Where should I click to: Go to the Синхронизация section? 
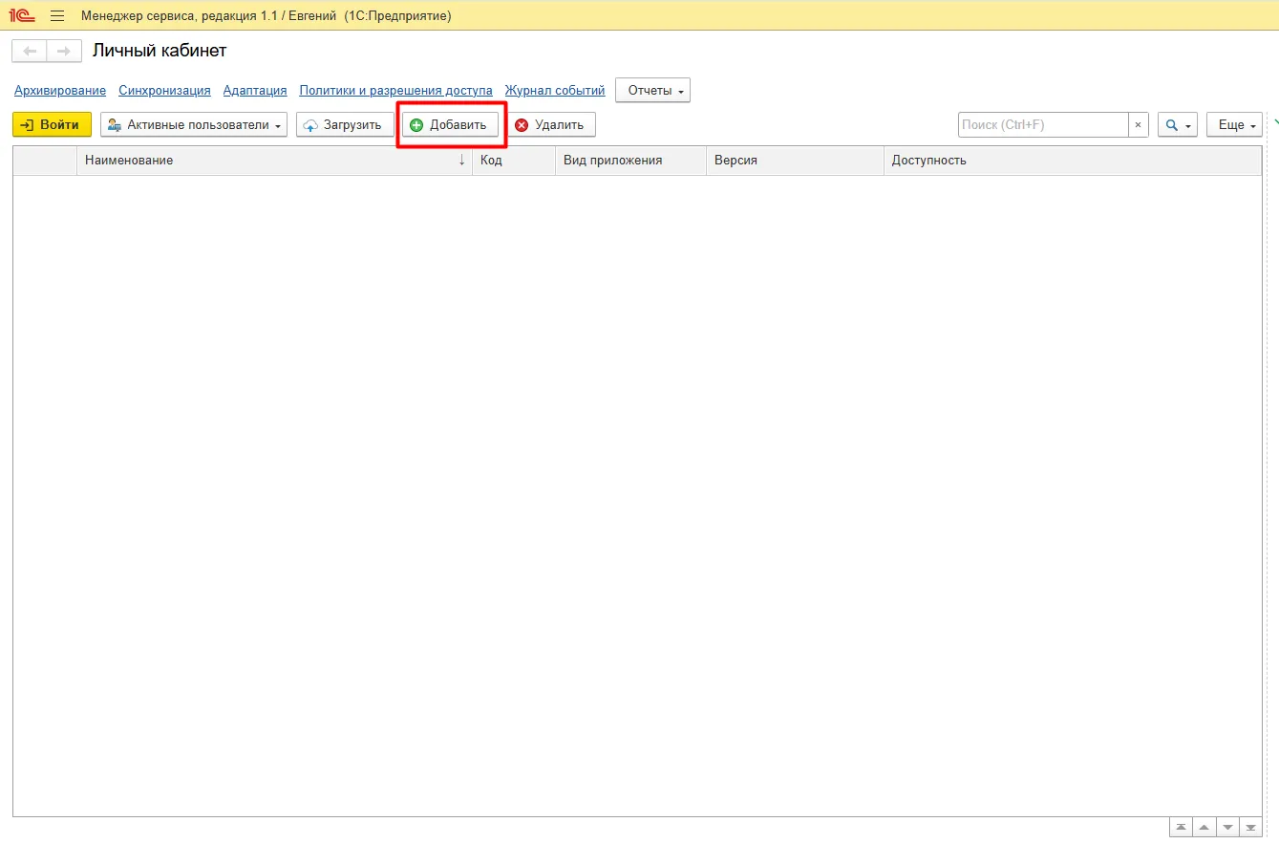click(x=164, y=91)
